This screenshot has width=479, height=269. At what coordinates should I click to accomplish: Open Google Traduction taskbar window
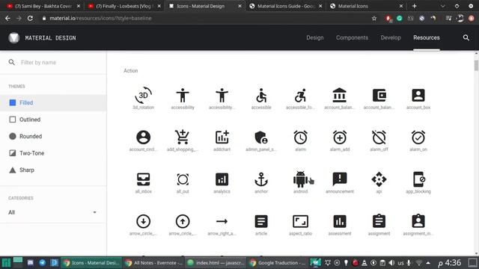[278, 262]
